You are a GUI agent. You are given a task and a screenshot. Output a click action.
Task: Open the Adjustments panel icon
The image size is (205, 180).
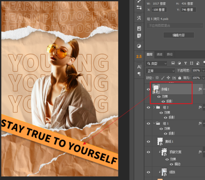[139, 46]
